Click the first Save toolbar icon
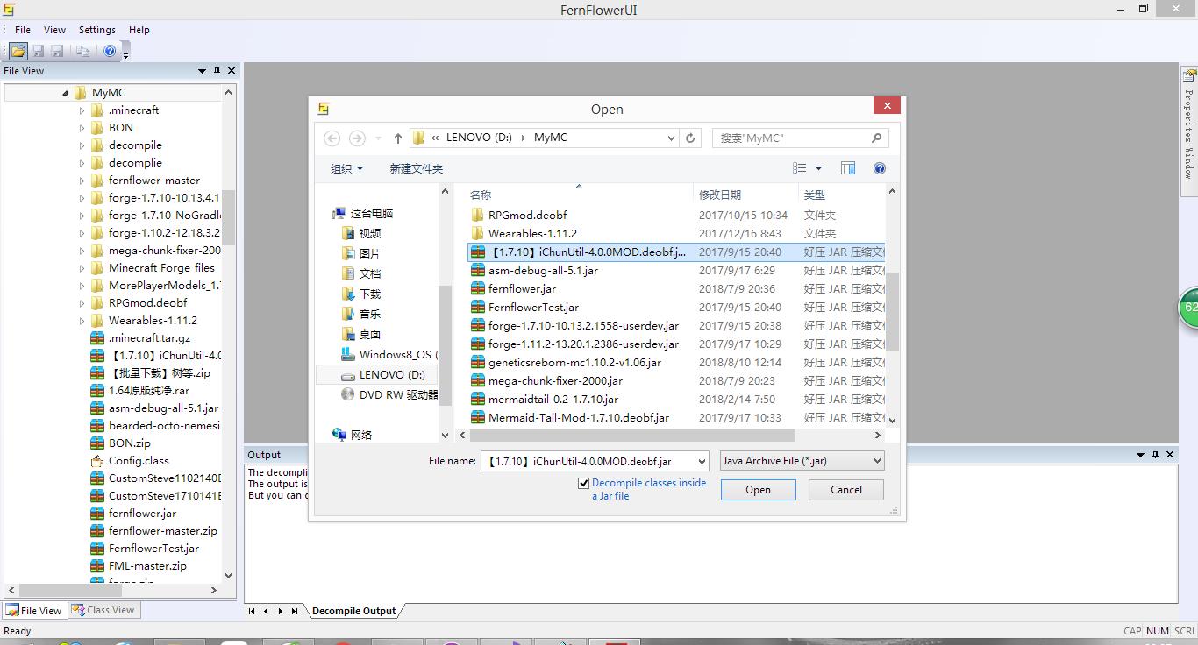The width and height of the screenshot is (1198, 645). pyautogui.click(x=39, y=52)
